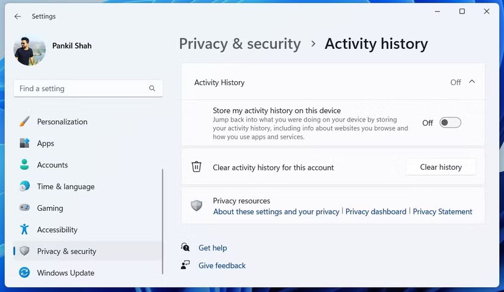Enable Store my activity history toggle
Screen dimensions: 504x292
coord(450,123)
